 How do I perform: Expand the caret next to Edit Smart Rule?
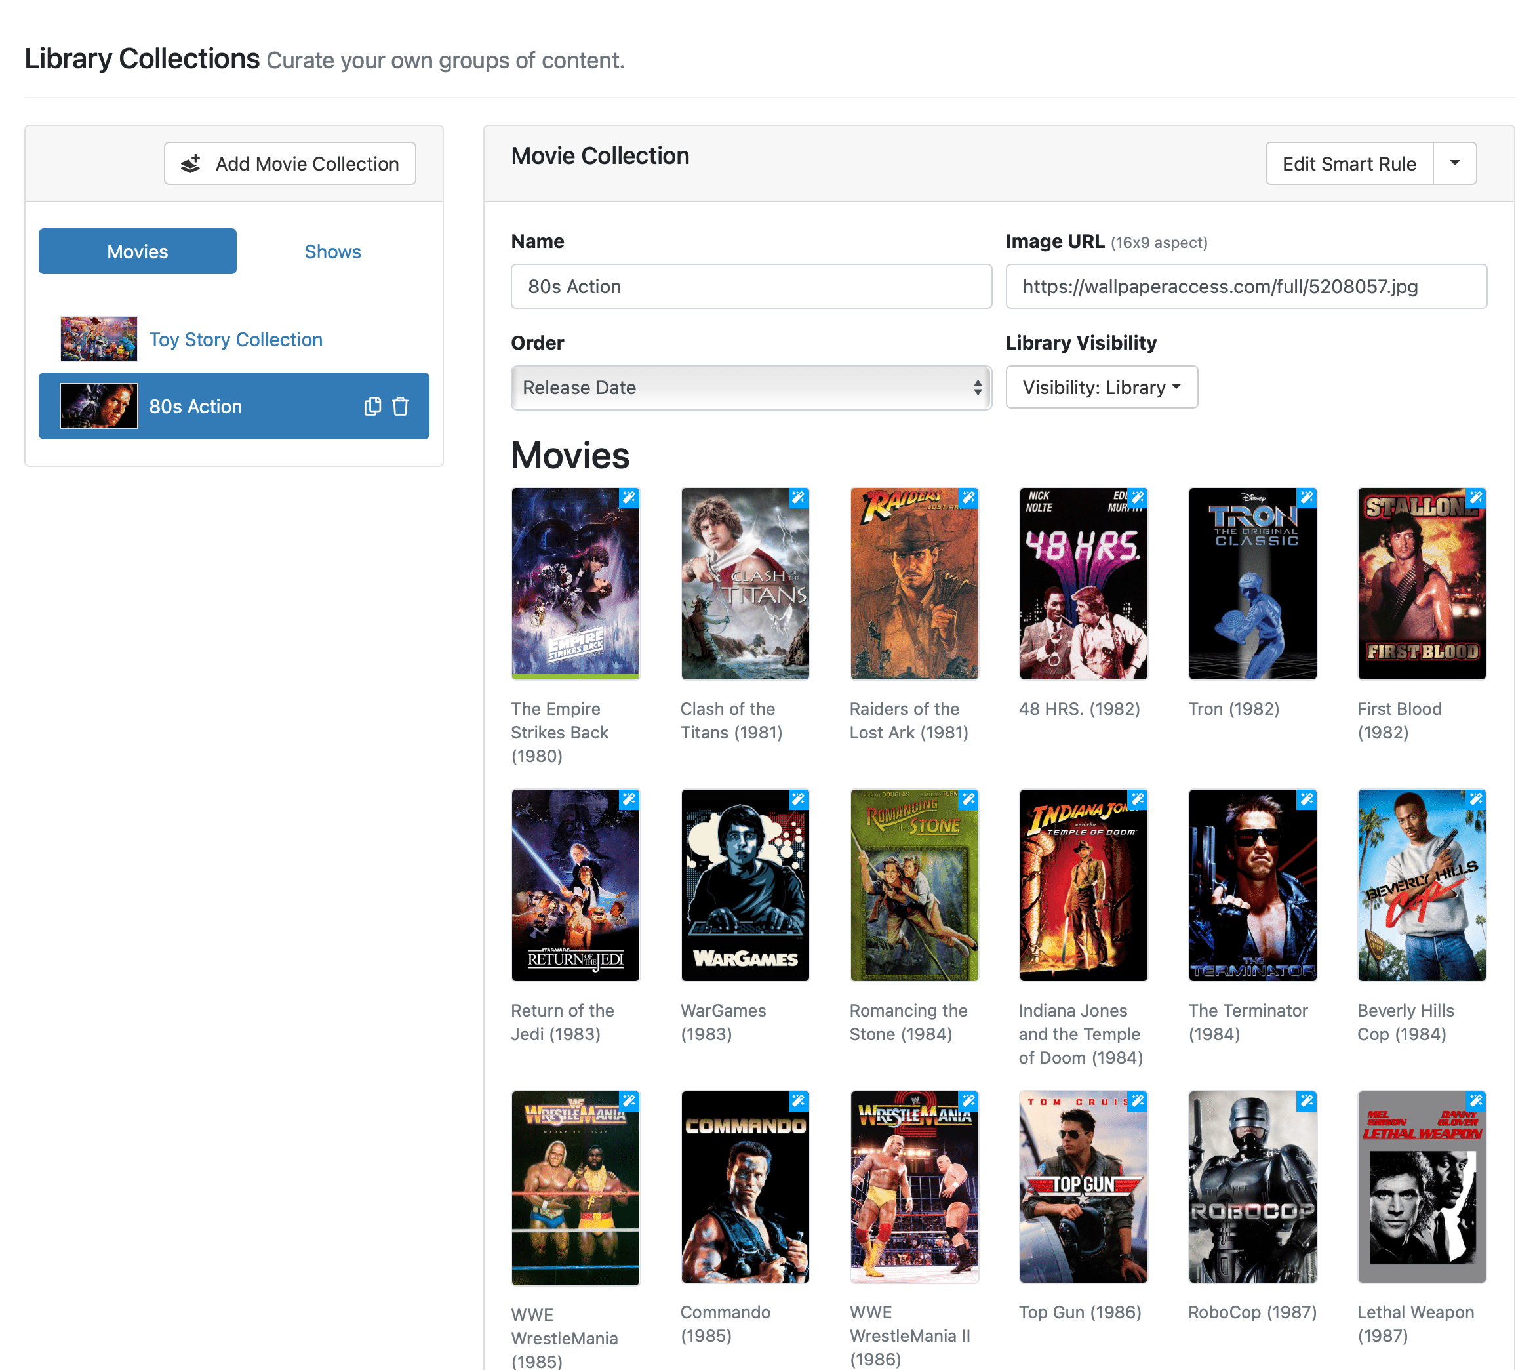coord(1454,163)
